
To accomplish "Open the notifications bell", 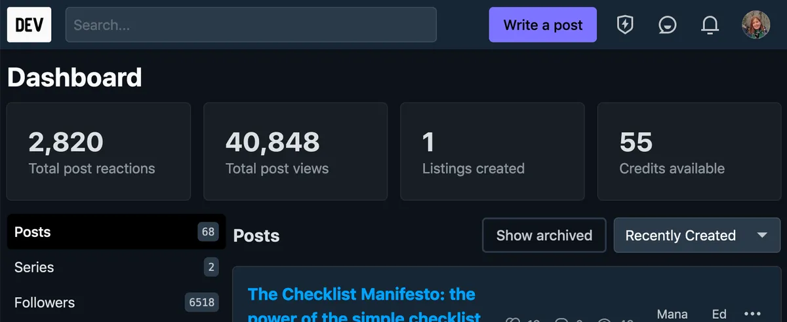I will (x=710, y=25).
